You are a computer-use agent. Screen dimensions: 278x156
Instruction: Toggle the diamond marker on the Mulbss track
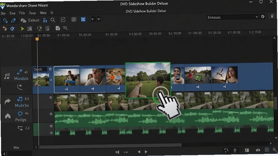point(51,98)
